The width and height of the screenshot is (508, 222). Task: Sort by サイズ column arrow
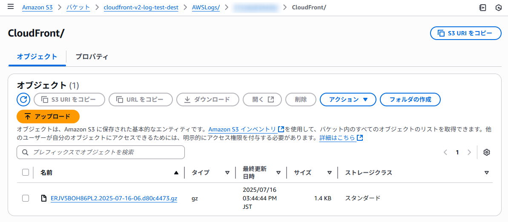point(330,173)
